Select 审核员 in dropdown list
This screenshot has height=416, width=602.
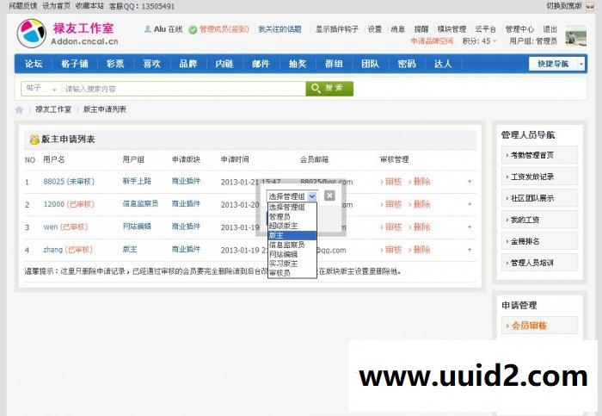[x=292, y=273]
